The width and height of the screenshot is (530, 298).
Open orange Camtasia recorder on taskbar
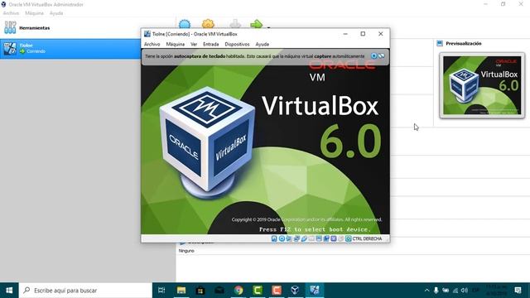tap(277, 291)
